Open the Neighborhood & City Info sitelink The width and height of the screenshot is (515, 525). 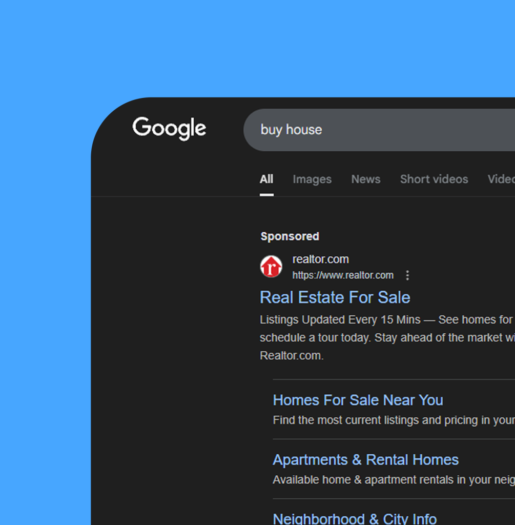355,518
